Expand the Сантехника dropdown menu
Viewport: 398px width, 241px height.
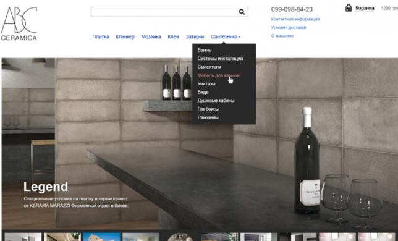[225, 37]
